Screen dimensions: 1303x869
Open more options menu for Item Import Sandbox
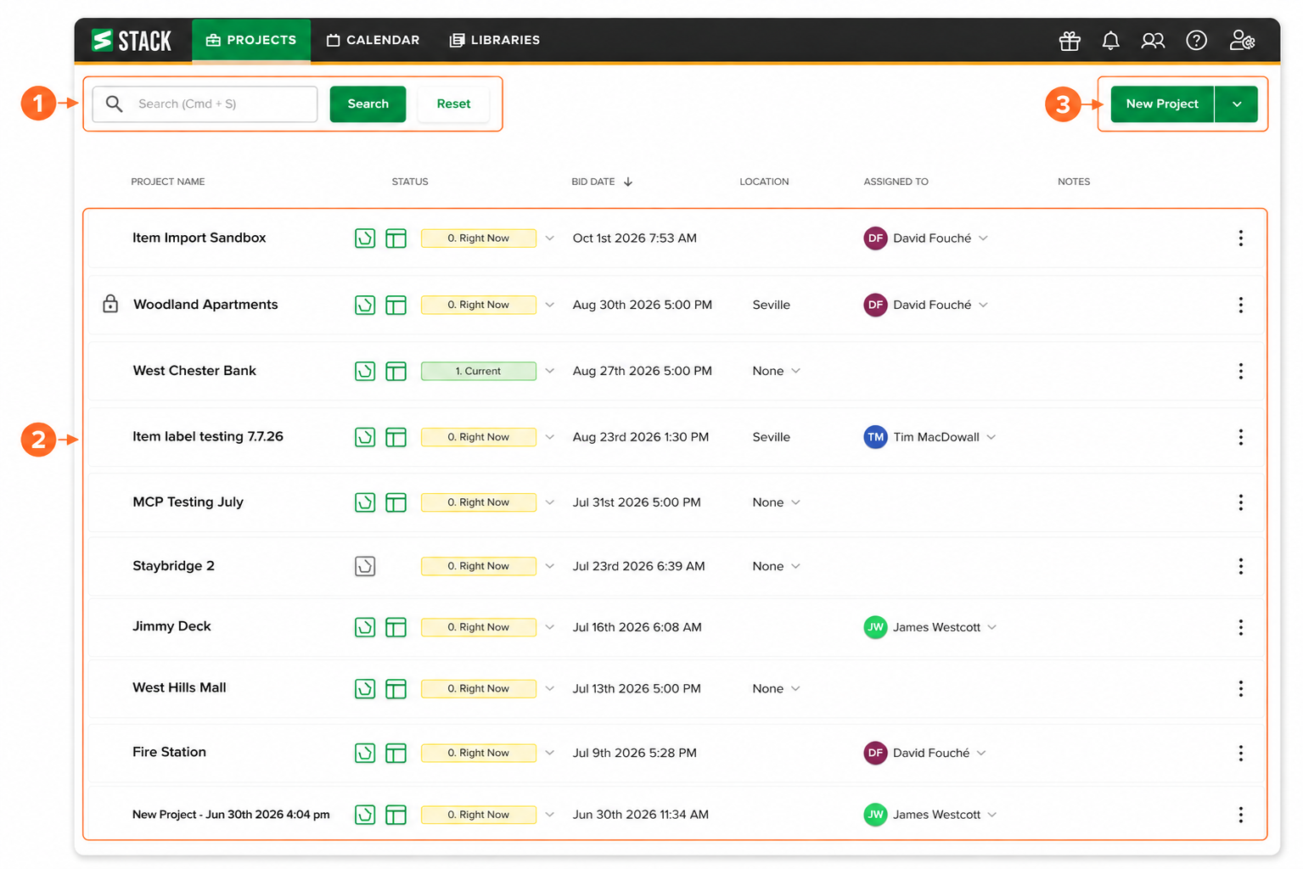click(x=1240, y=238)
